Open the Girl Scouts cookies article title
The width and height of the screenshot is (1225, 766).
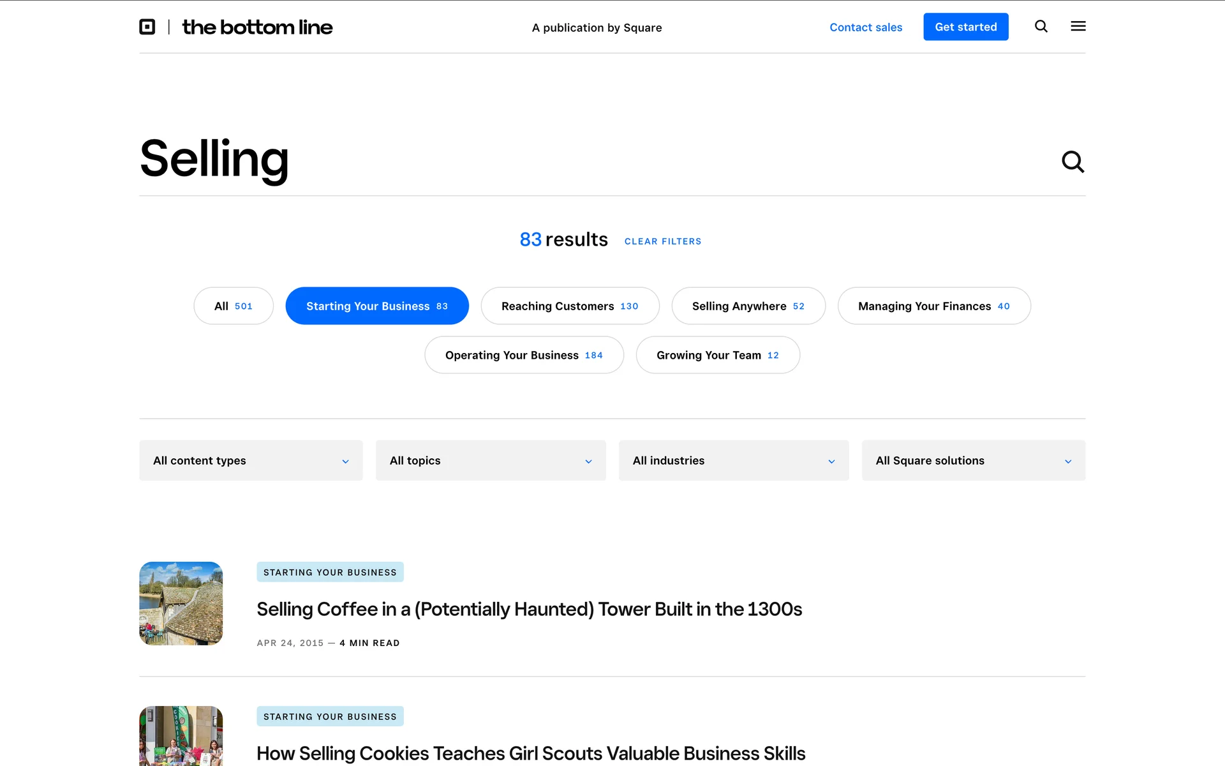click(x=531, y=753)
